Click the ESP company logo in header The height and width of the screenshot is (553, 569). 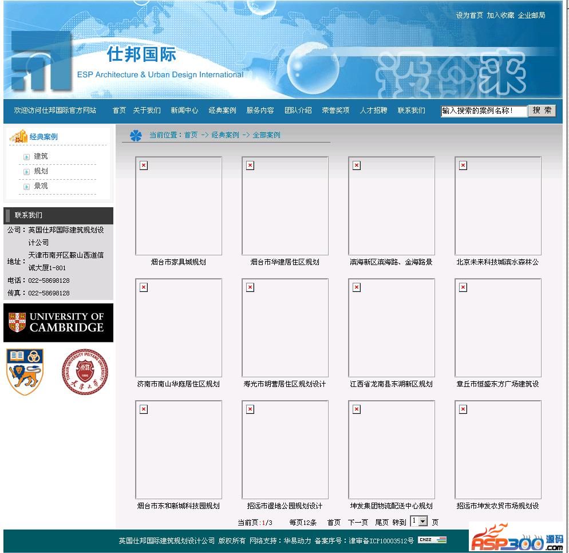[x=41, y=61]
